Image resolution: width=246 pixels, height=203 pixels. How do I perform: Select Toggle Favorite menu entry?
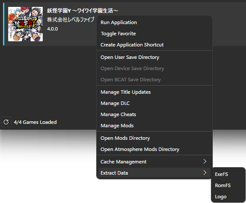coord(155,34)
